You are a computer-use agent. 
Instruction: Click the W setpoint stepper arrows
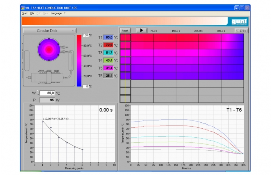[38, 93]
